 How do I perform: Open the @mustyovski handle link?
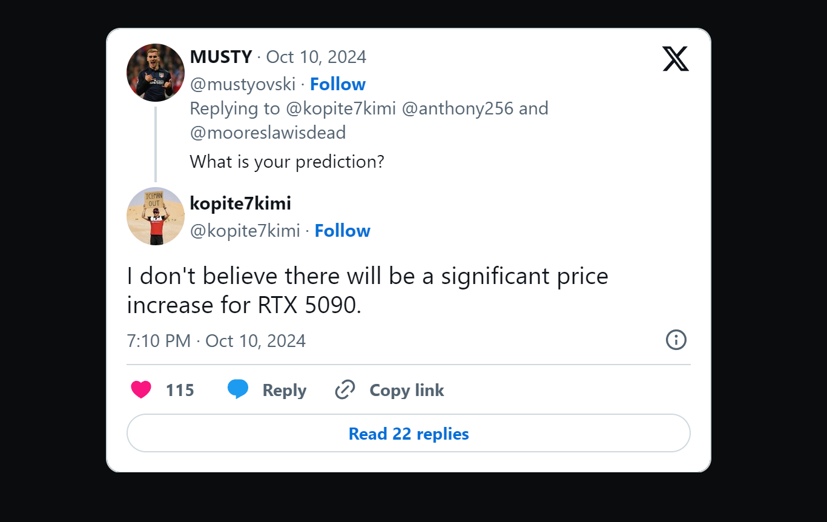pyautogui.click(x=243, y=84)
